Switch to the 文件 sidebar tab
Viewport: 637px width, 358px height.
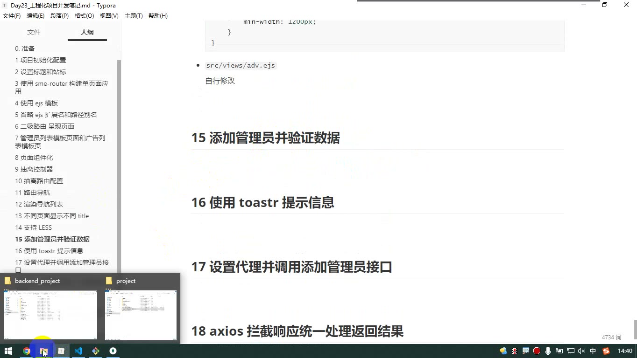[34, 32]
